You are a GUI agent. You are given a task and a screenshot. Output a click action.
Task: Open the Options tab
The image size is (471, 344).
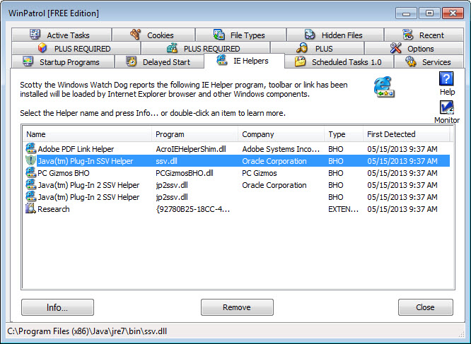point(414,48)
